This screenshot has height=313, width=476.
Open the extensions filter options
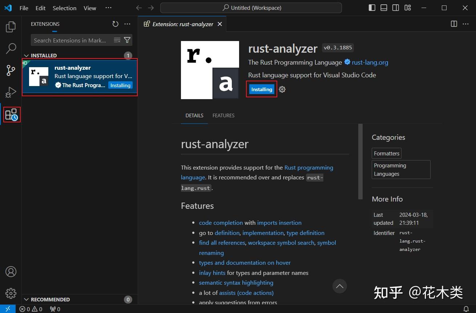[x=127, y=40]
